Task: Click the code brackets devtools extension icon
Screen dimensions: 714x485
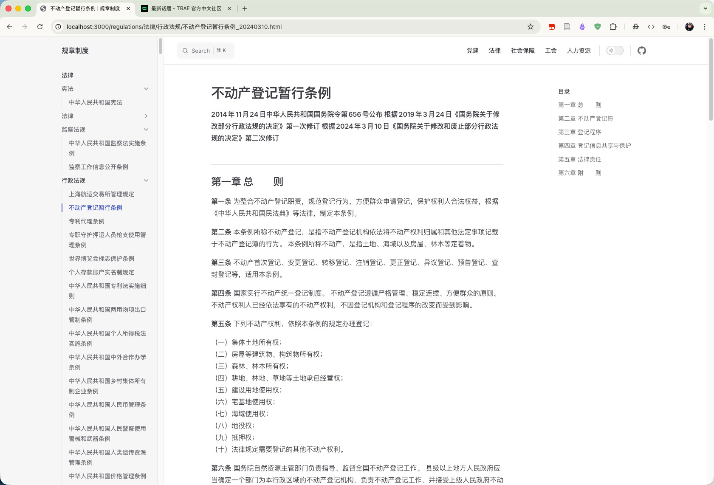Action: pos(651,27)
